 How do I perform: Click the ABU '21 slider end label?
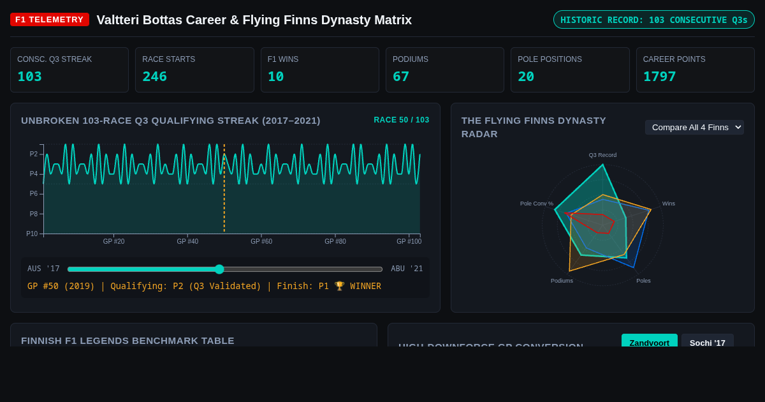pos(407,269)
